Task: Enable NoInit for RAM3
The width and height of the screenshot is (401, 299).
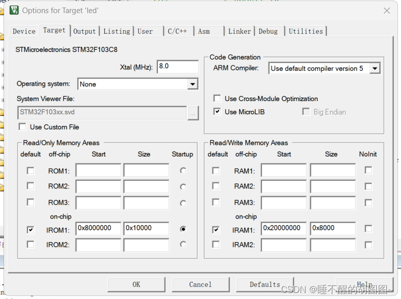Action: (x=368, y=203)
